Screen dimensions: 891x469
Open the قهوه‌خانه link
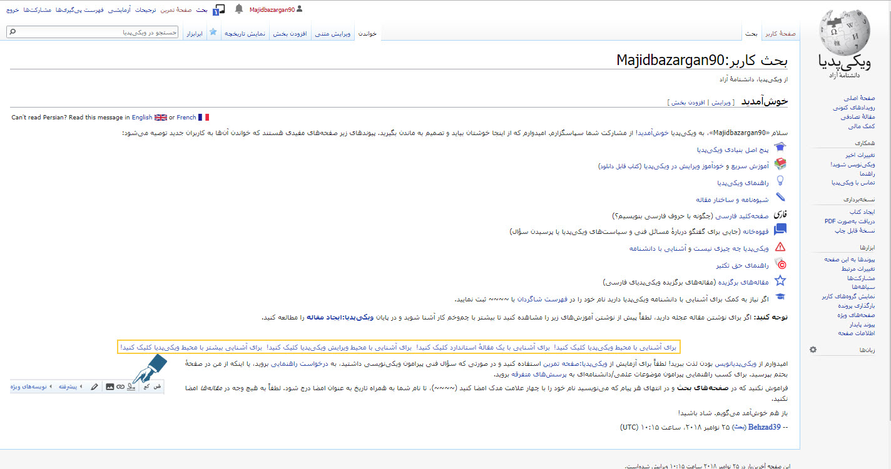click(755, 231)
